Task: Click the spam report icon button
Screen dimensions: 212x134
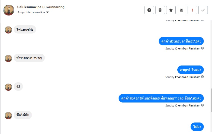Action: [149, 10]
